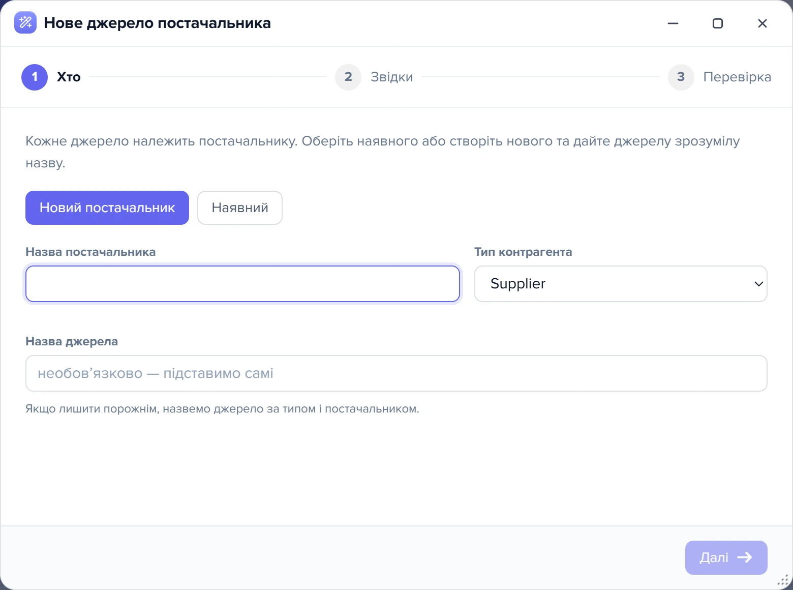Close the Нове джерело постачальника dialog

tap(762, 23)
